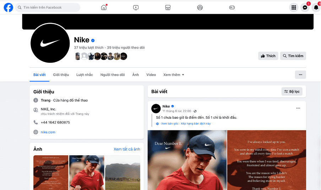Click the black cover photo banner
This screenshot has width=321, height=190.
[168, 22]
